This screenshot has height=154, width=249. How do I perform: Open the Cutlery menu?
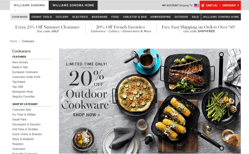(x=62, y=17)
